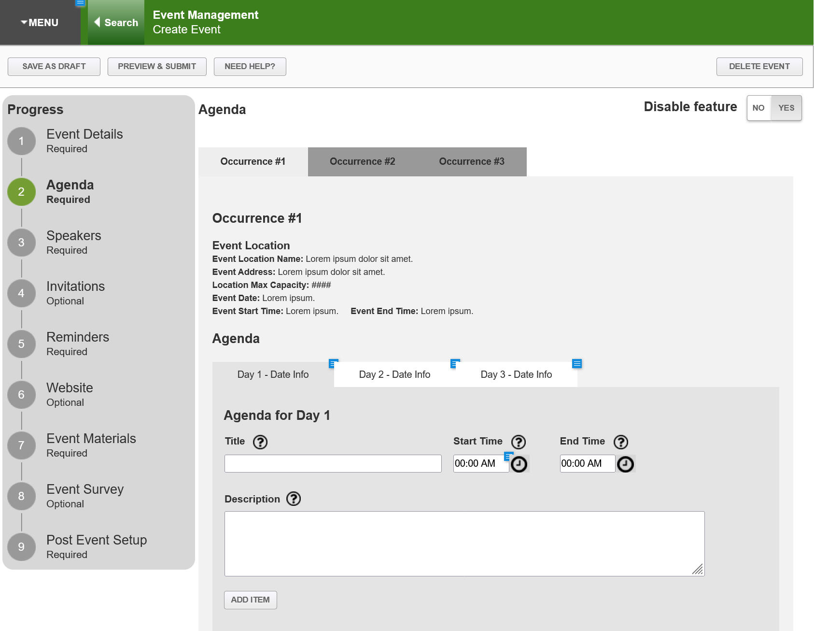Viewport: 814px width, 631px height.
Task: Click the Save As Draft button
Action: [54, 67]
